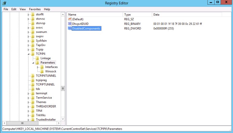Click the tdx folder icon
Image resolution: width=233 pixels, height=133 pixels.
[x=33, y=89]
